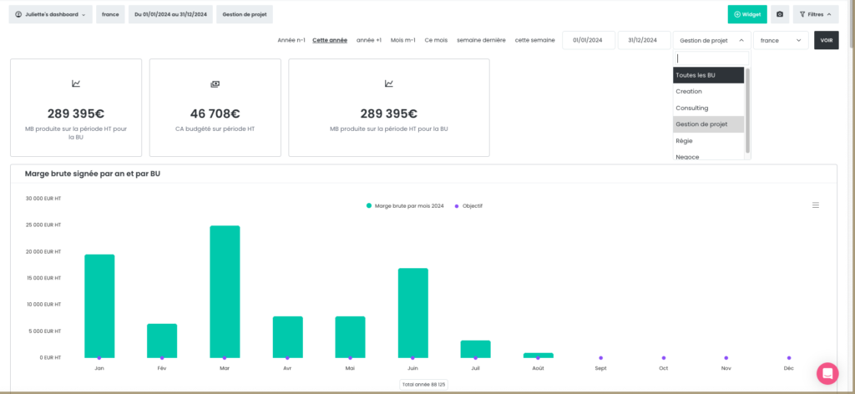The width and height of the screenshot is (855, 394).
Task: Select 'Toutes les BU' option
Action: pyautogui.click(x=708, y=75)
